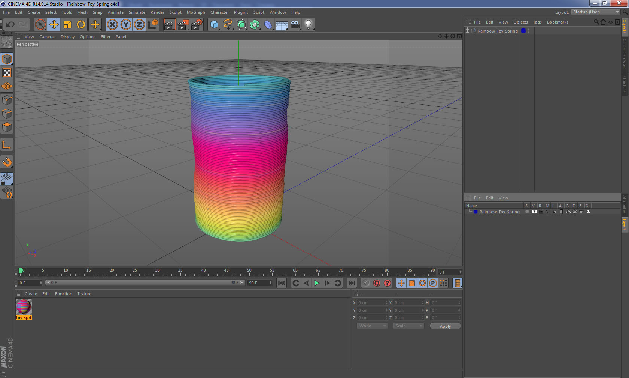The image size is (629, 378).
Task: Open the Scale mode dropdown
Action: [408, 326]
